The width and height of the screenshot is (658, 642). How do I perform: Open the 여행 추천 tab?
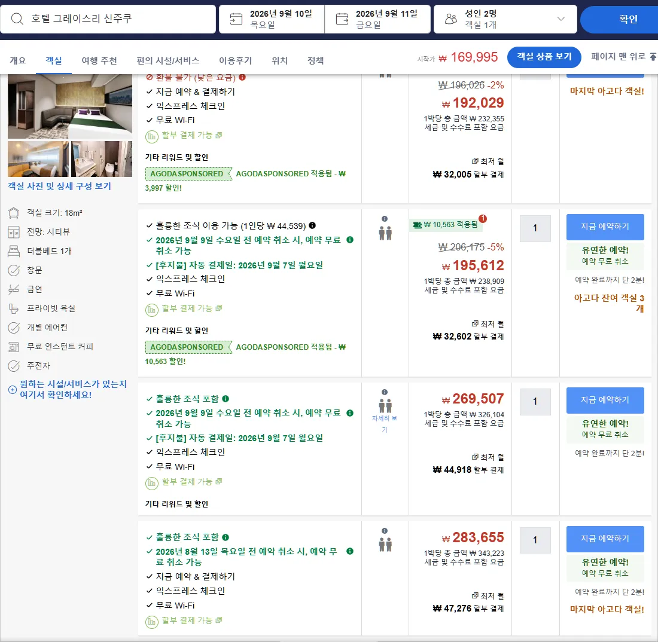coord(99,61)
